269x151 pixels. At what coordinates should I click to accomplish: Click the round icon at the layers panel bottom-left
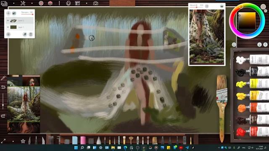tap(8, 34)
